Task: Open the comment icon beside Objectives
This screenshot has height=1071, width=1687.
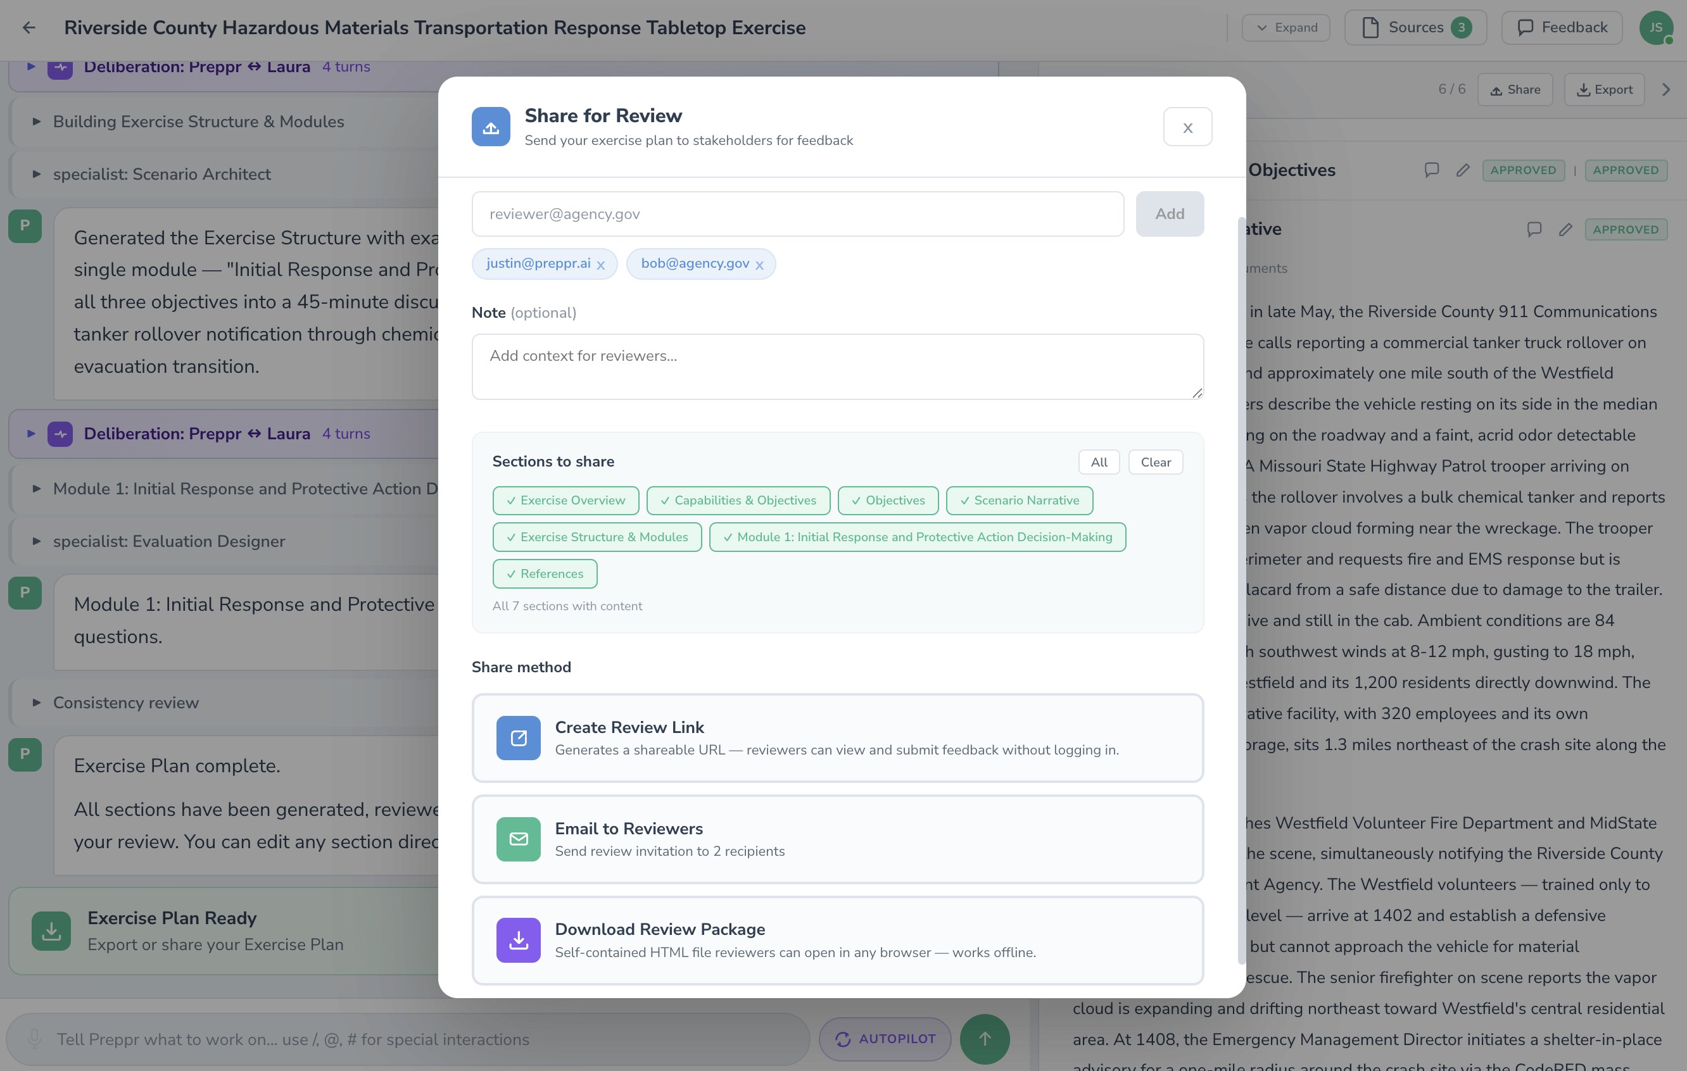Action: point(1431,170)
